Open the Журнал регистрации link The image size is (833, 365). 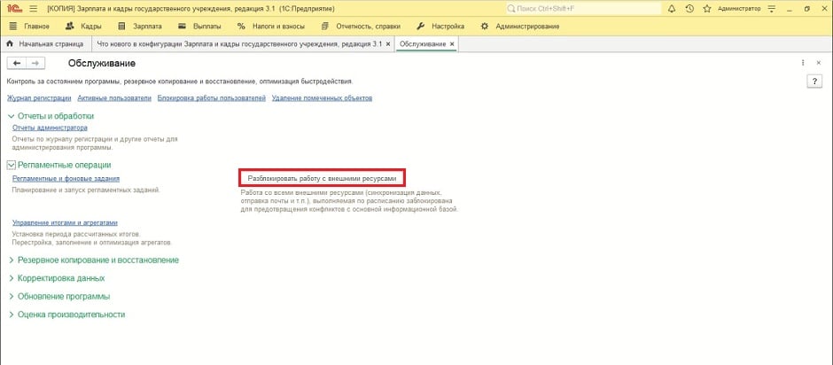[39, 98]
